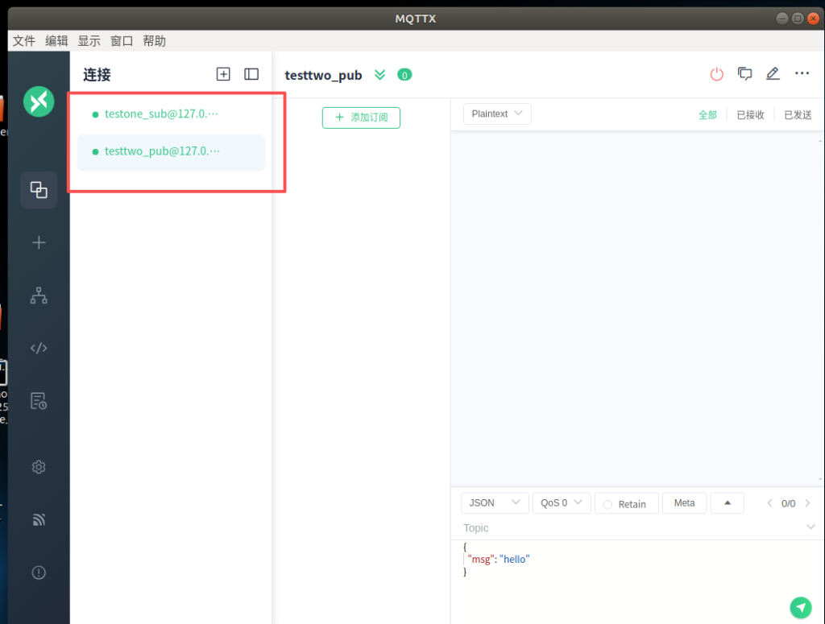Screen dimensions: 825x624
Task: Open the new window icon in header
Action: pos(745,74)
